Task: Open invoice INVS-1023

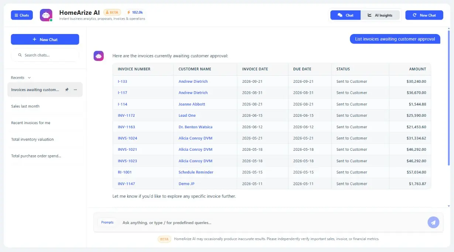Action: click(127, 161)
